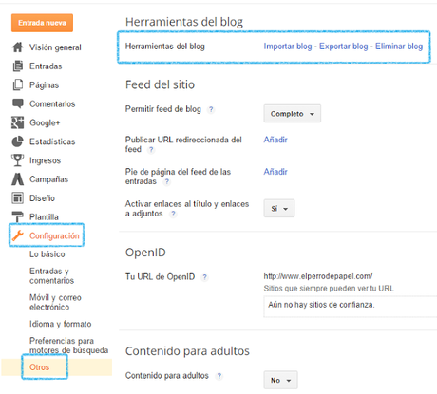Select Configuración in the sidebar
This screenshot has width=437, height=394.
pyautogui.click(x=54, y=235)
